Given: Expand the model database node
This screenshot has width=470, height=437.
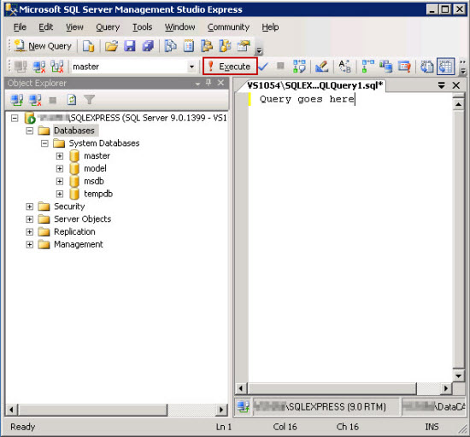Looking at the screenshot, I should coord(60,168).
